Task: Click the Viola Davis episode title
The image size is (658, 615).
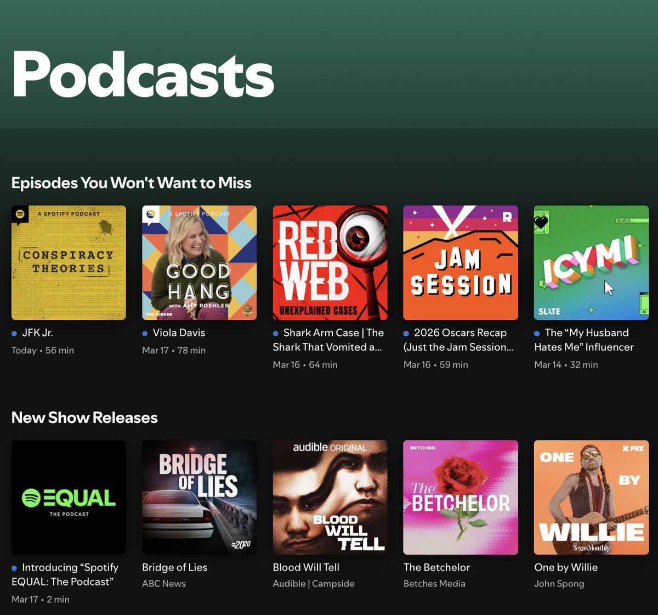Action: pyautogui.click(x=179, y=333)
